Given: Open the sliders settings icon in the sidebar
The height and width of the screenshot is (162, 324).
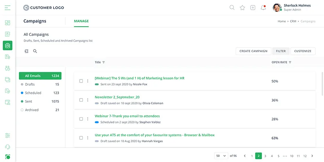Looking at the screenshot, I should pos(7,136).
